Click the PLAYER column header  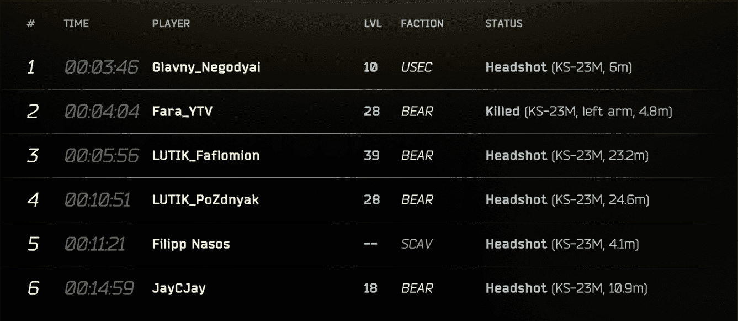(x=171, y=24)
